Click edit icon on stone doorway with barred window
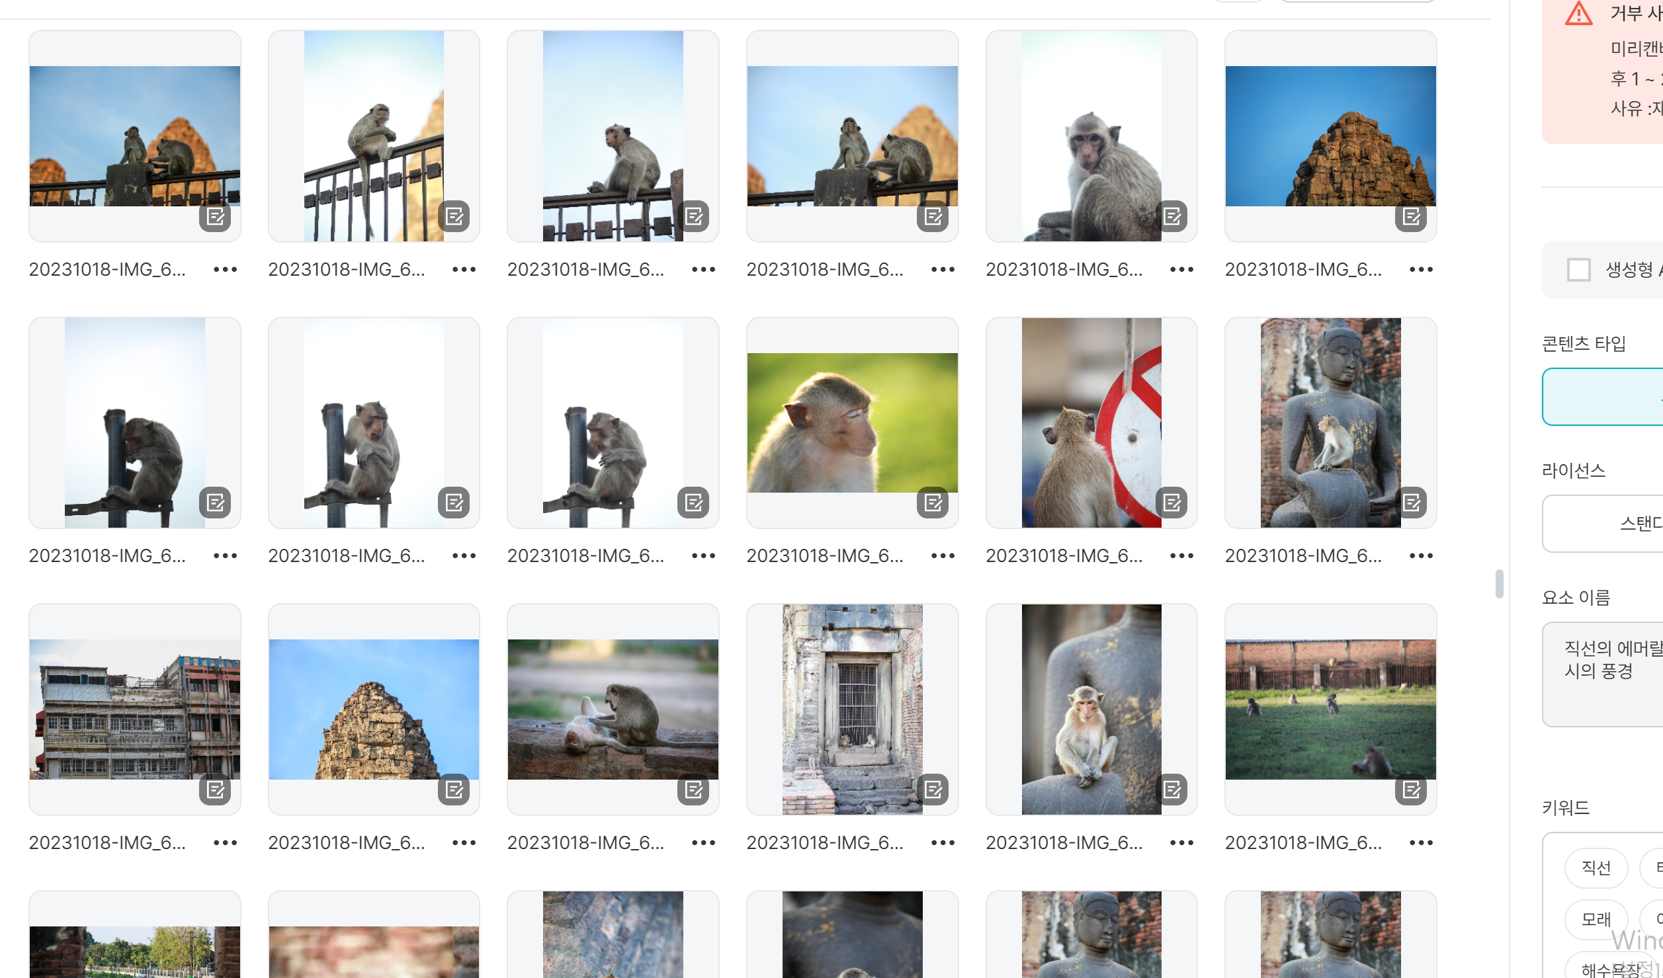1663x978 pixels. pos(933,790)
